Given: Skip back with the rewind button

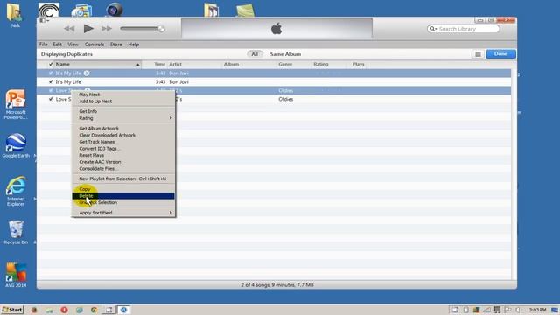Looking at the screenshot, I should click(x=69, y=29).
